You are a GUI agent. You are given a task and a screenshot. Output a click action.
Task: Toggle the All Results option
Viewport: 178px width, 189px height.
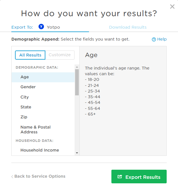pyautogui.click(x=30, y=55)
